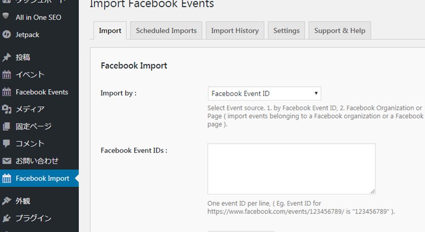Click the brush icon beside 外観
Viewport: 425px width, 232px height.
point(6,201)
